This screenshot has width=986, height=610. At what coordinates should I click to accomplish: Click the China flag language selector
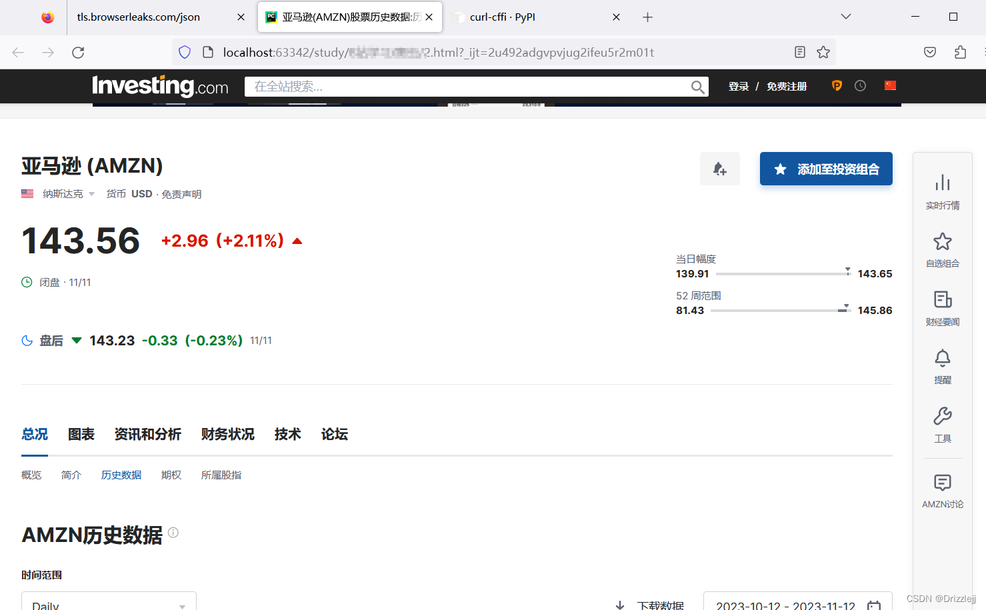(x=890, y=85)
